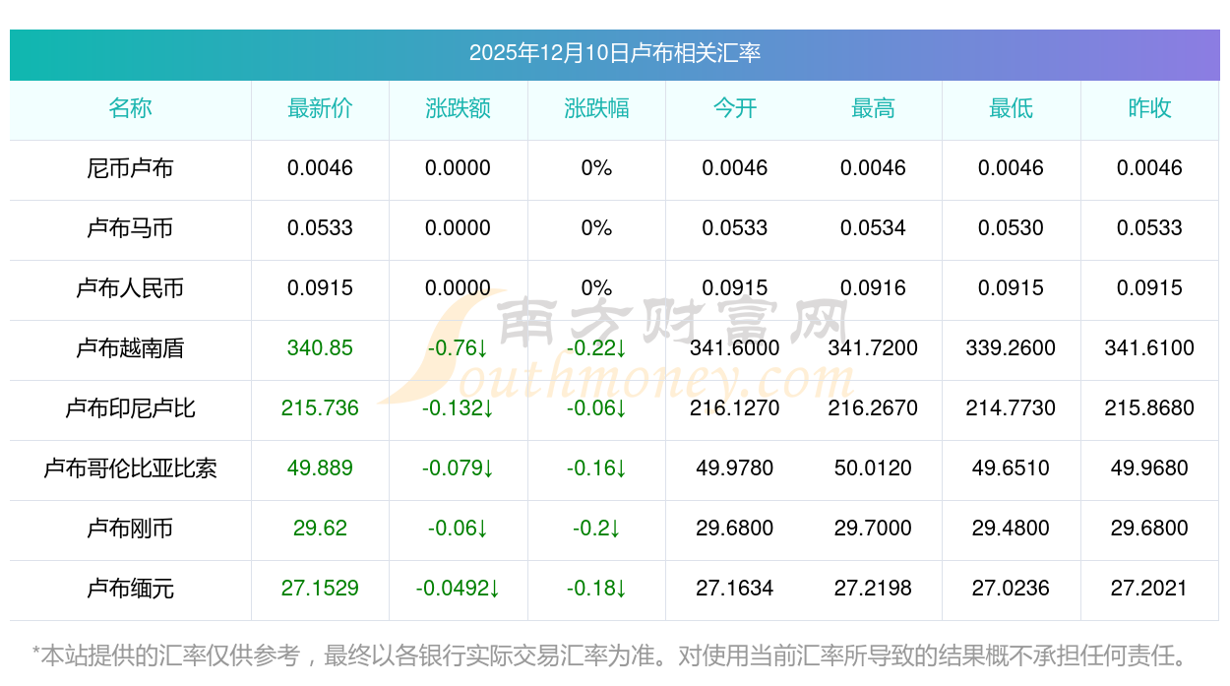Click change percent -0.22↓ in 卢布越南盾 row

point(596,348)
